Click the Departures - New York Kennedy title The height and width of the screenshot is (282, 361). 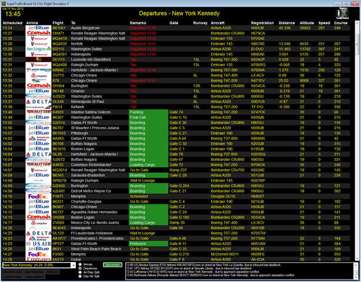179,14
